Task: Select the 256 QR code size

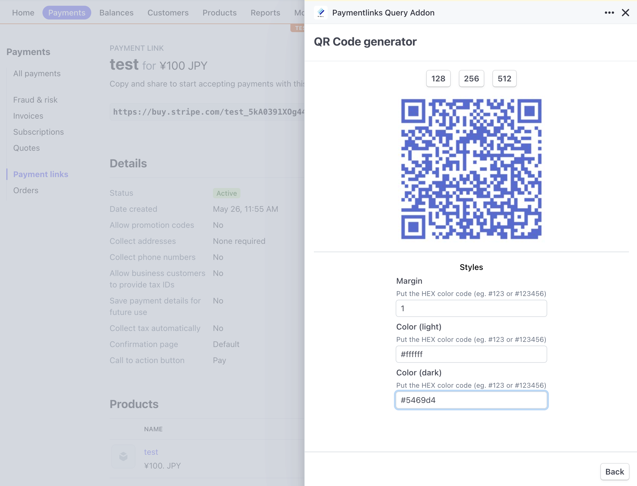Action: 471,79
